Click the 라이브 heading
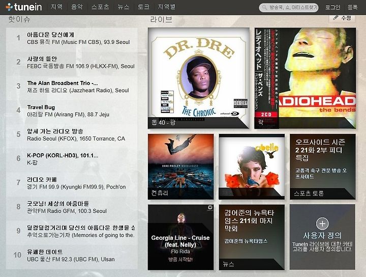Screen dimensions: 366x277 click(x=161, y=20)
